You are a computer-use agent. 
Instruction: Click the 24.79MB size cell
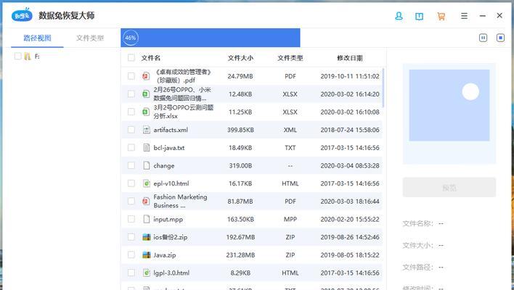click(x=240, y=76)
